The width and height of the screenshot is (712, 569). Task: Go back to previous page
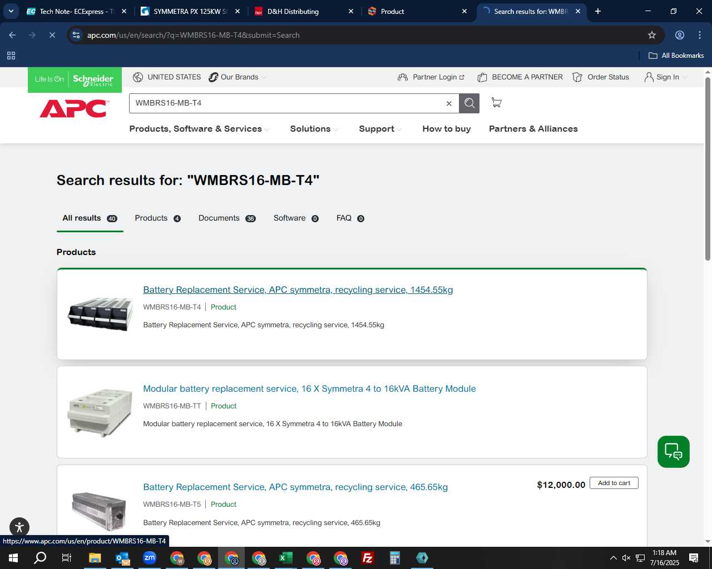click(12, 35)
